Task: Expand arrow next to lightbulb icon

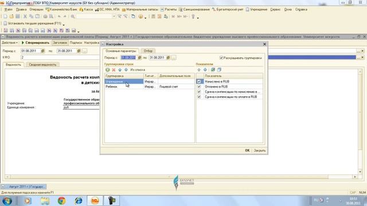Action: click(x=198, y=18)
